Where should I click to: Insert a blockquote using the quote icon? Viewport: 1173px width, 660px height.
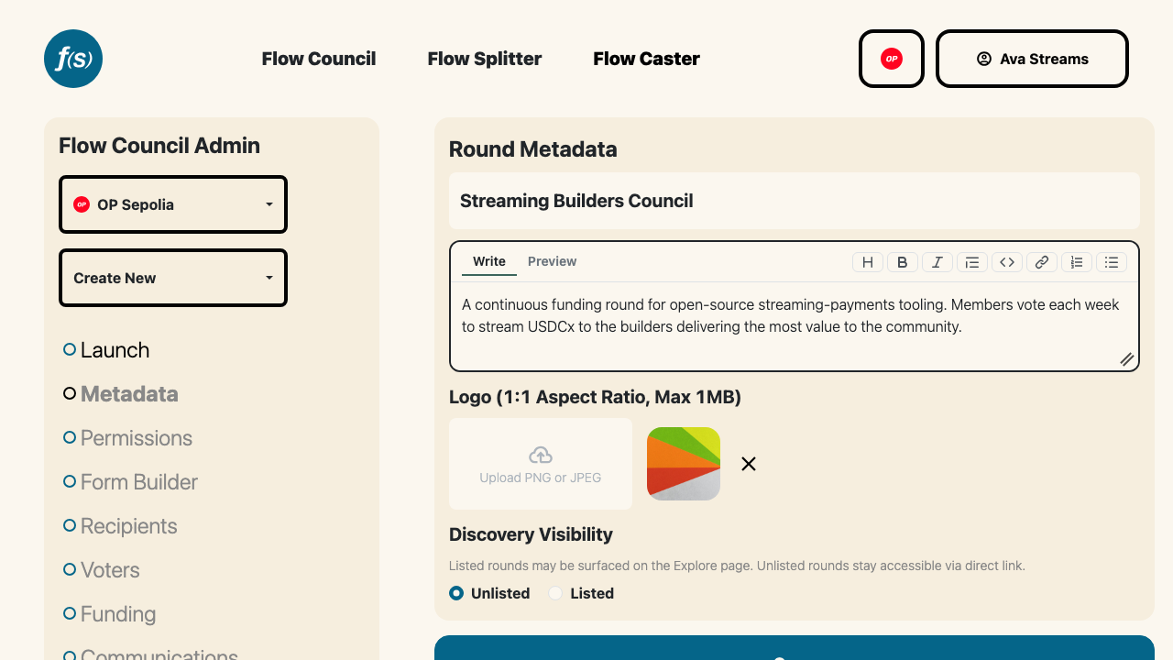[972, 262]
